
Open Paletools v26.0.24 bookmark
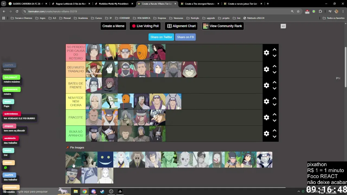pyautogui.click(x=254, y=18)
